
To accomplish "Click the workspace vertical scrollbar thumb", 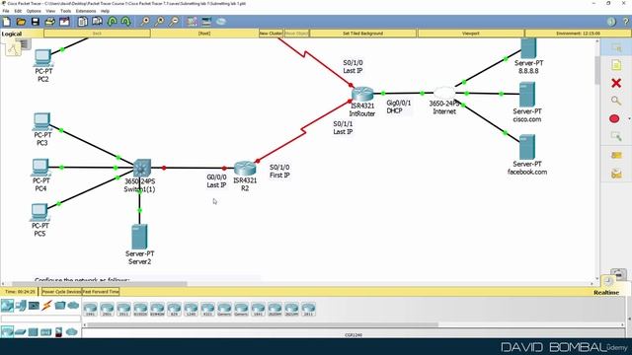I will 597,70.
